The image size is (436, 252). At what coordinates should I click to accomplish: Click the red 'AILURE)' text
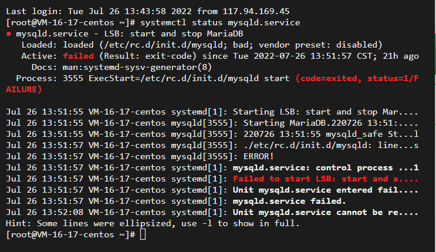23,89
